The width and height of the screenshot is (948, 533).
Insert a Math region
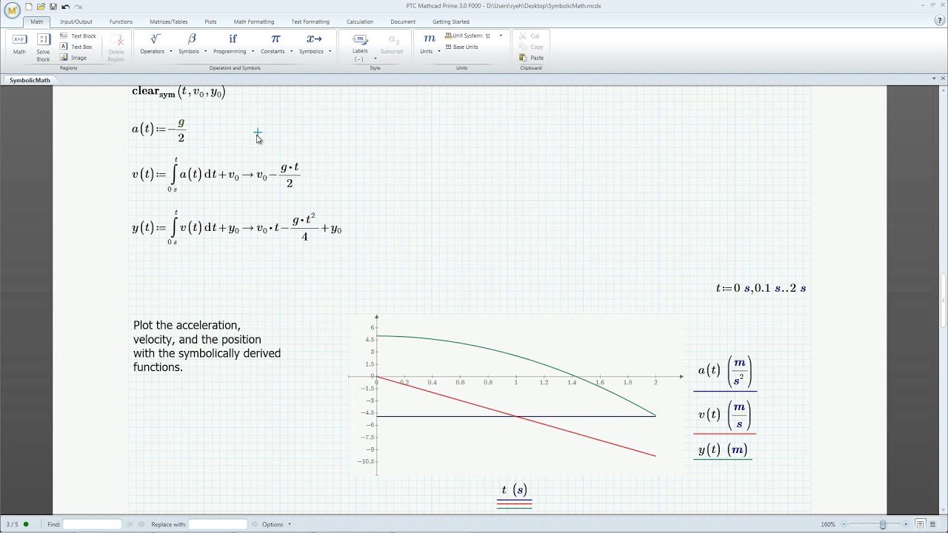point(19,44)
